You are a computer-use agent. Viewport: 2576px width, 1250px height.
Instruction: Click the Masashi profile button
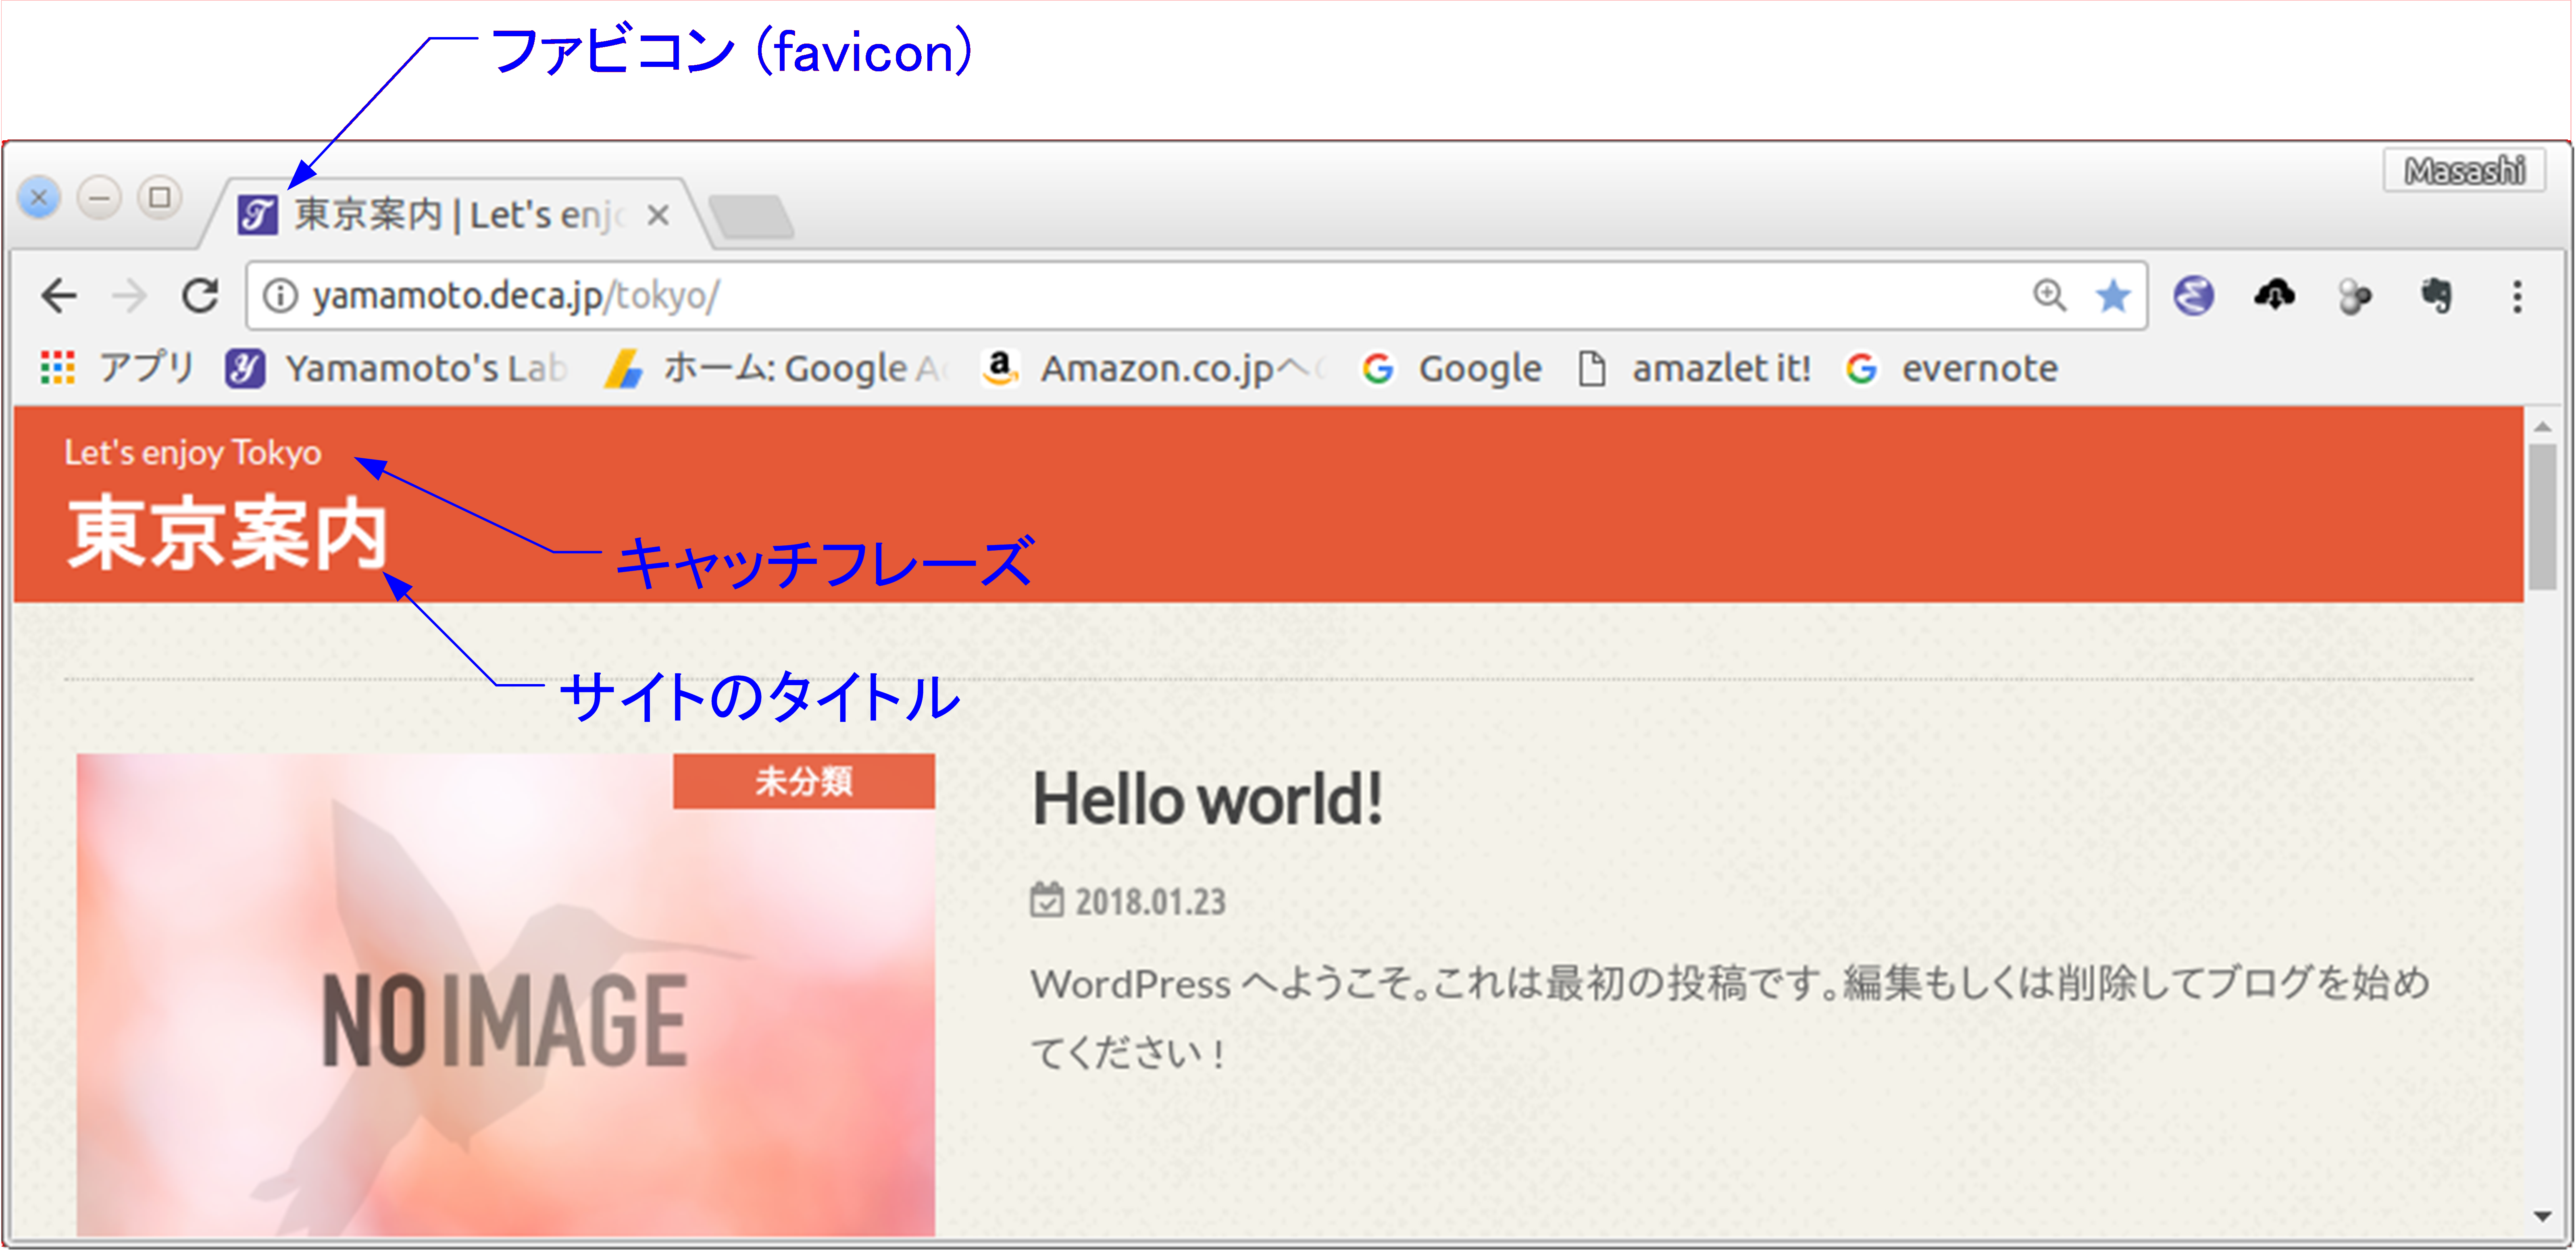click(x=2464, y=171)
